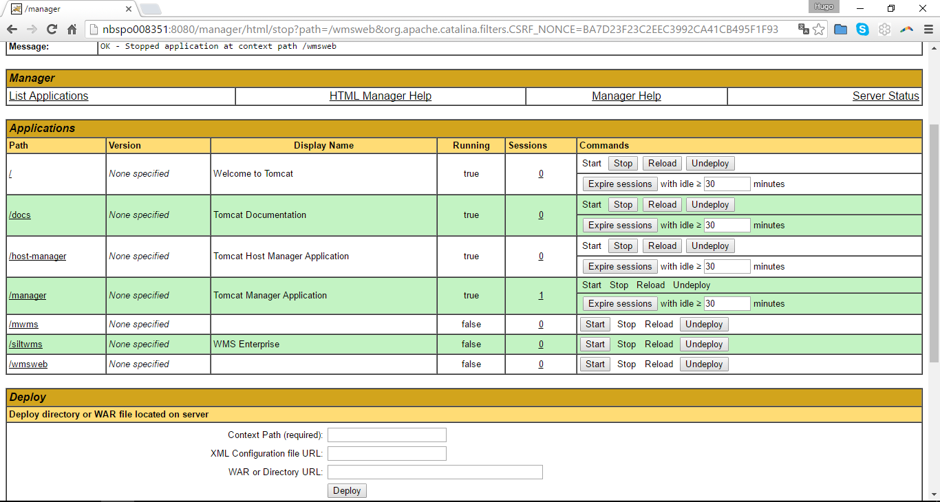Start the /siltwms WMS Enterprise application
The image size is (940, 502).
tap(595, 344)
